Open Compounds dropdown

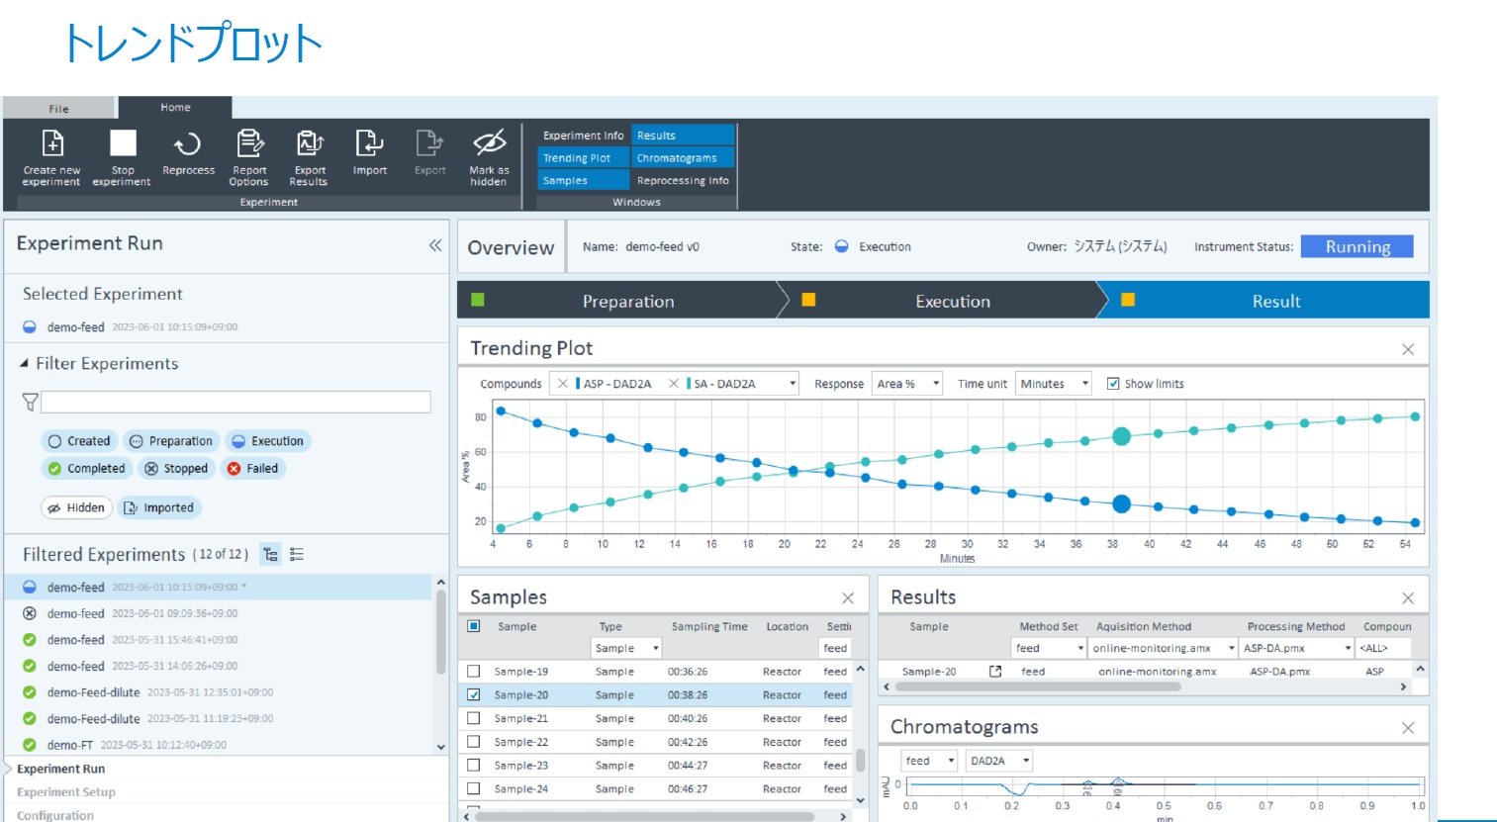coord(793,384)
